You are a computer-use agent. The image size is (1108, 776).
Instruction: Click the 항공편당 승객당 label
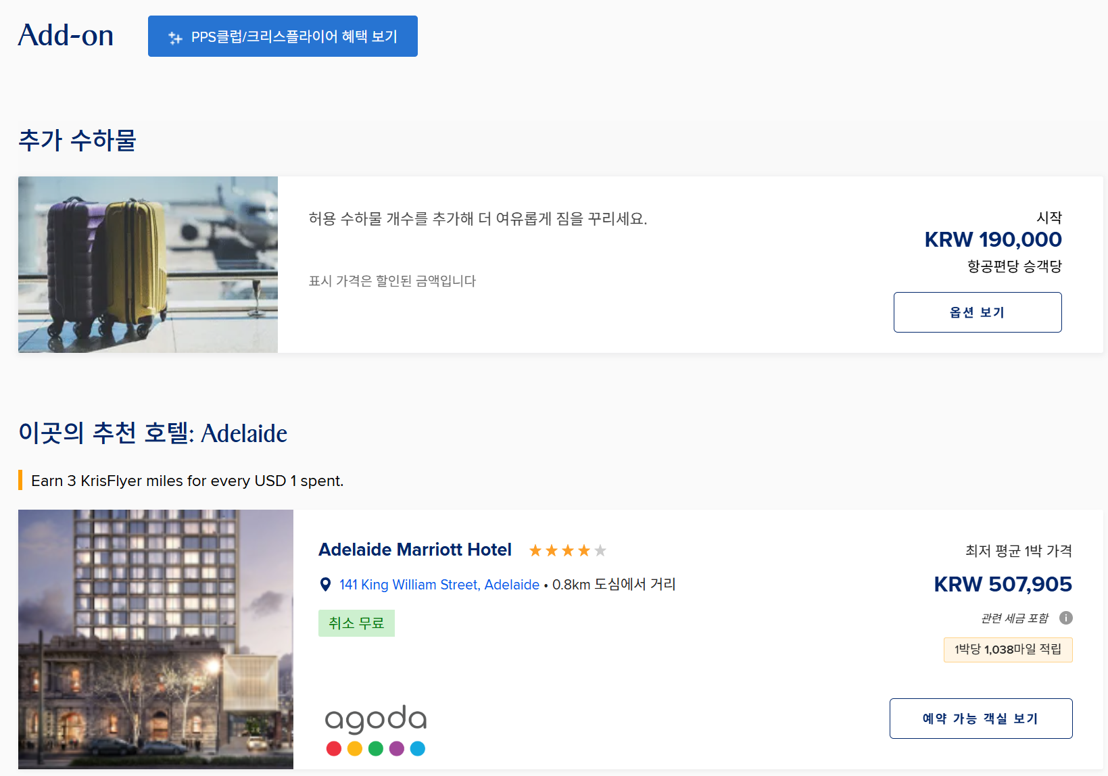[x=1014, y=266]
